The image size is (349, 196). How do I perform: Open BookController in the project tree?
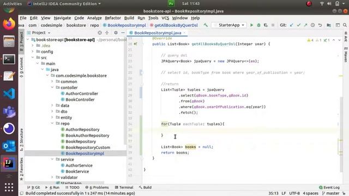pos(80,100)
